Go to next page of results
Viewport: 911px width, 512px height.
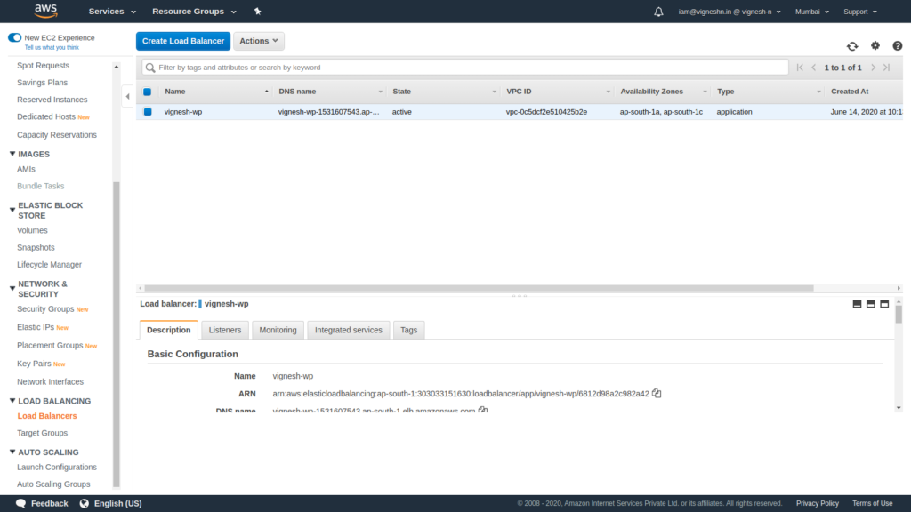tap(873, 68)
